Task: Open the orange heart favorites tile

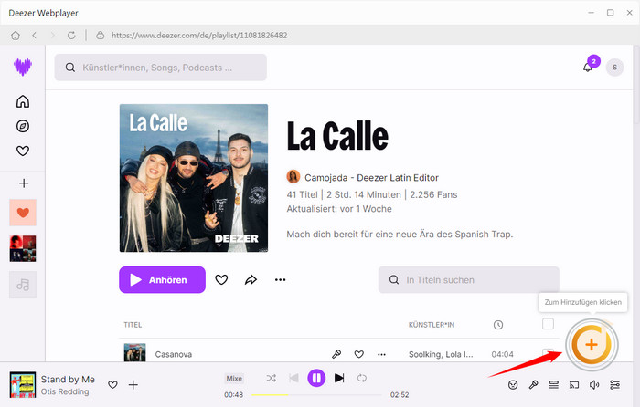Action: coord(23,213)
